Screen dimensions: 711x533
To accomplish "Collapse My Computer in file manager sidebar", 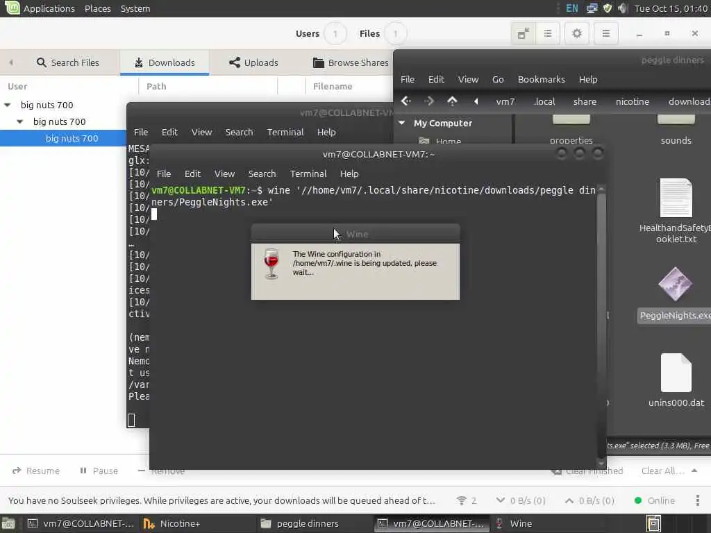I will point(402,123).
